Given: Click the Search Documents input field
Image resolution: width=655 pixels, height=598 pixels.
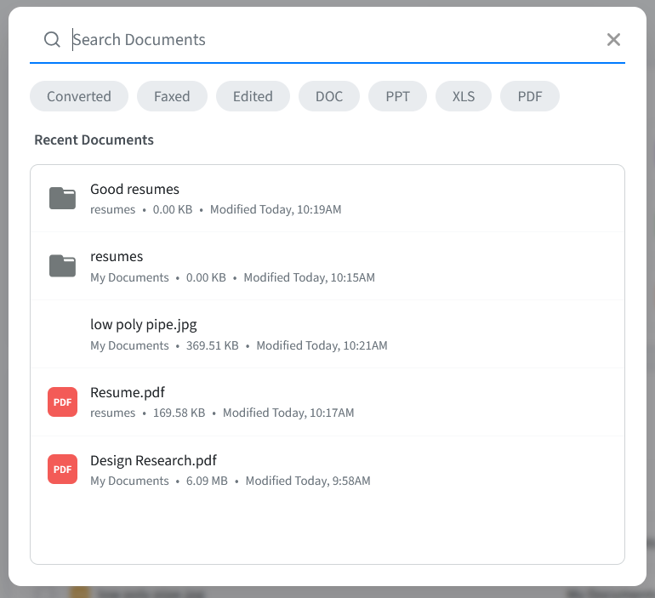Looking at the screenshot, I should [332, 40].
